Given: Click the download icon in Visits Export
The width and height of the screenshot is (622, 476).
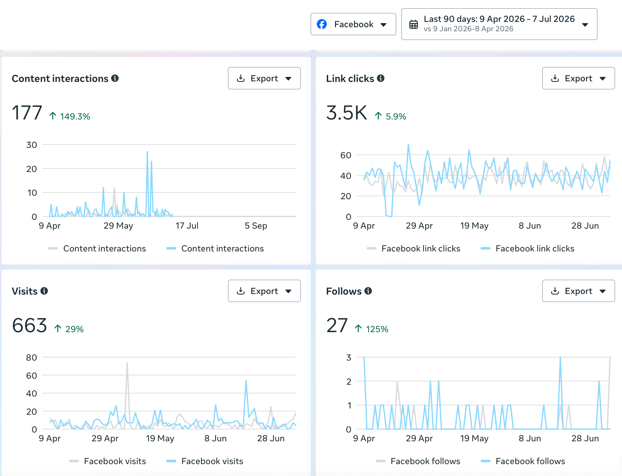Looking at the screenshot, I should click(241, 291).
